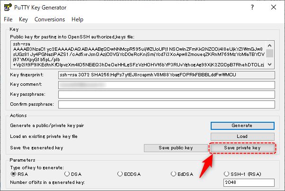Open the Conversions menu

tap(50, 19)
